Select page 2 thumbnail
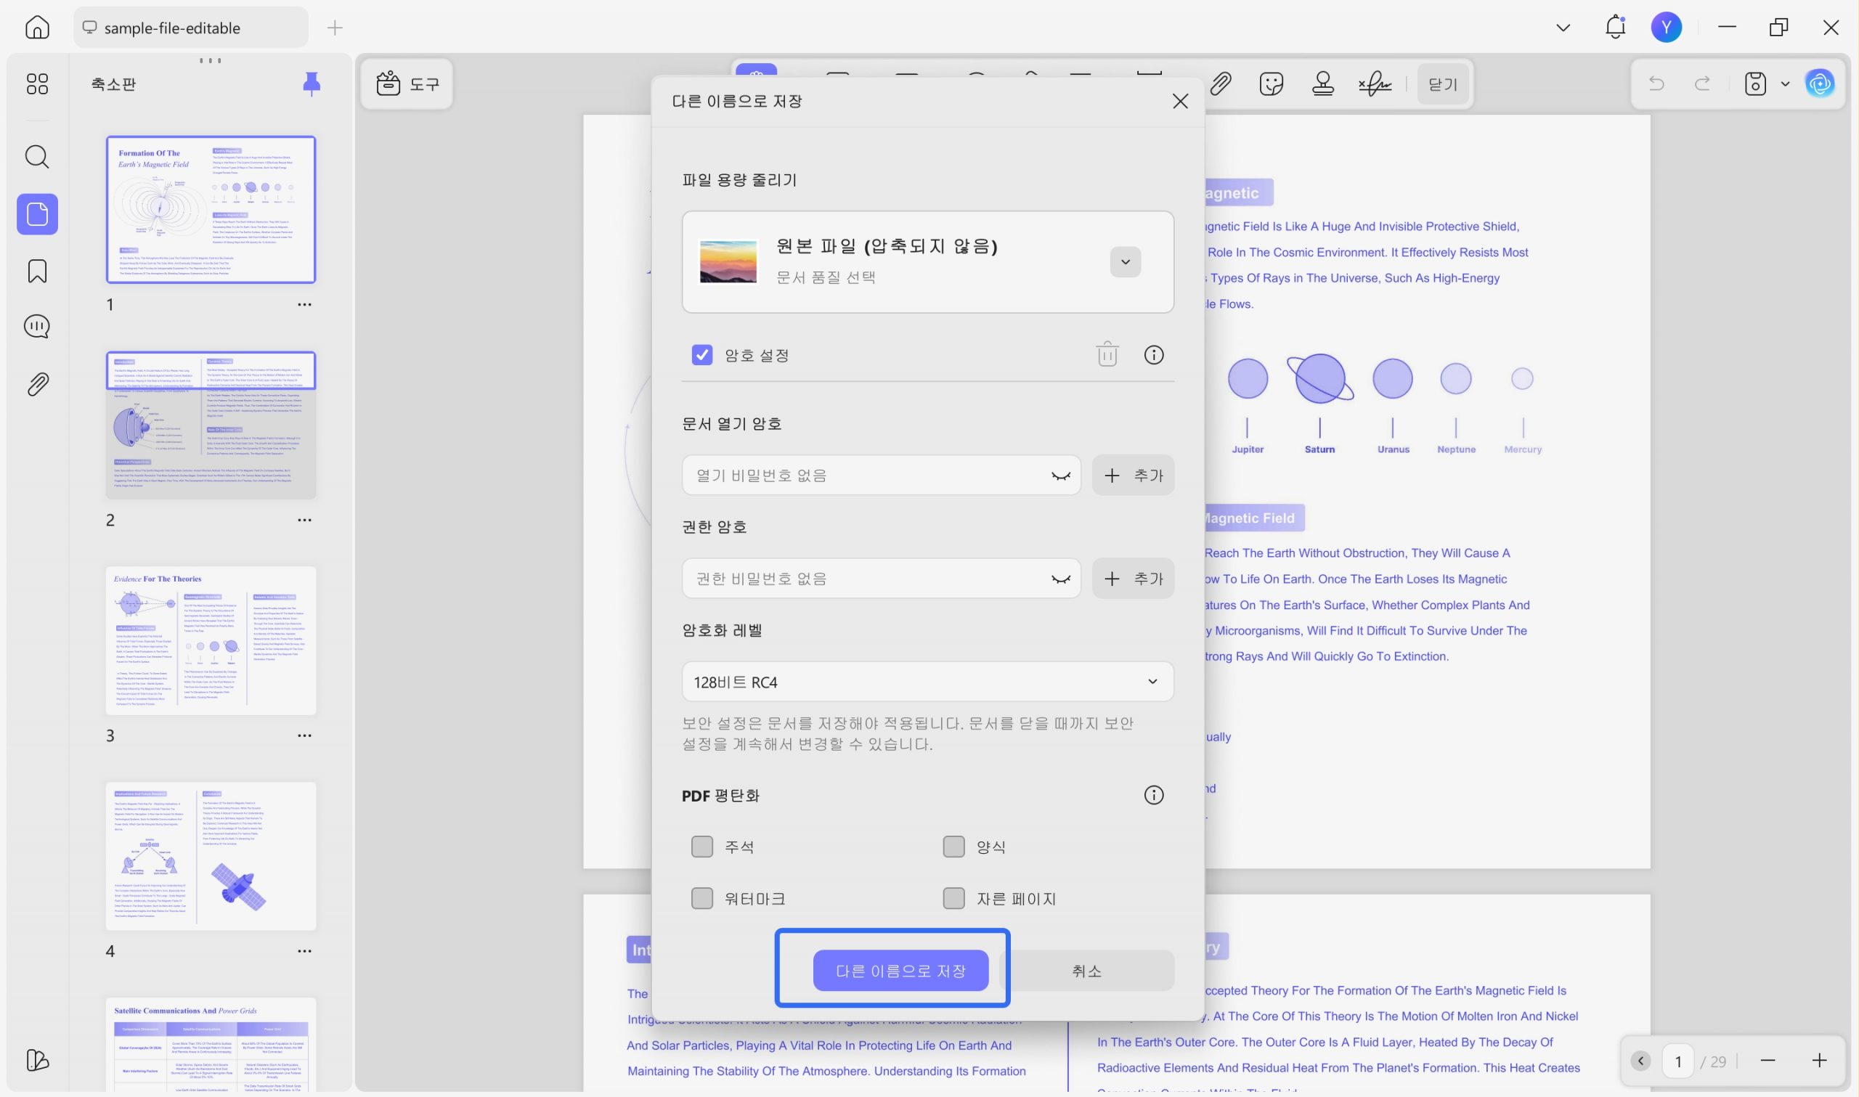This screenshot has height=1097, width=1859. point(211,425)
